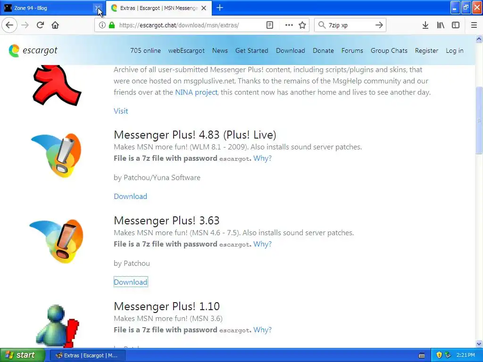483x362 pixels.
Task: Go back to the previous page
Action: click(9, 25)
